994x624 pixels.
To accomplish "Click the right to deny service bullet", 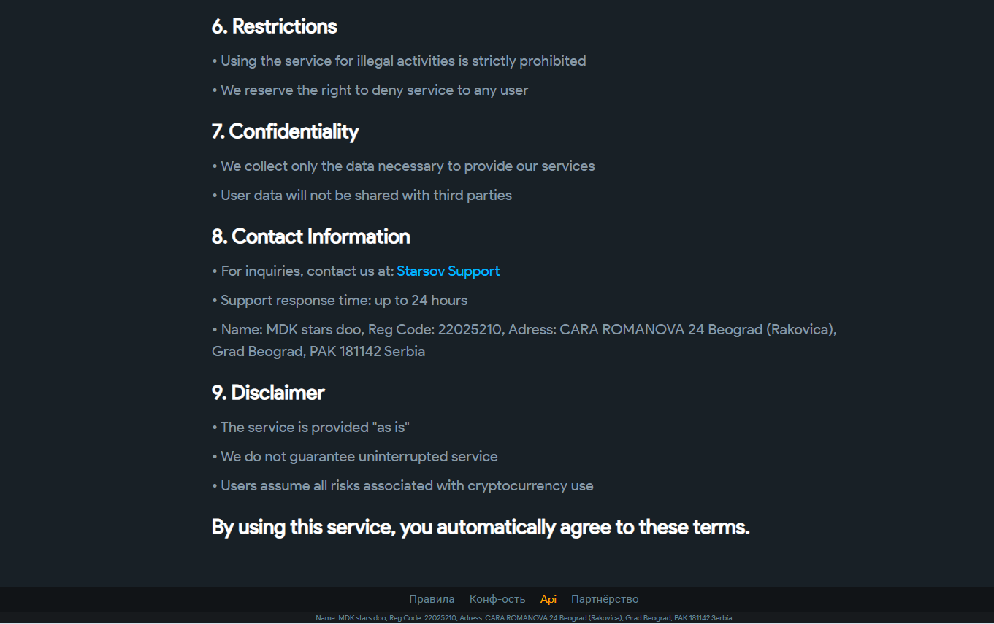I will click(370, 90).
